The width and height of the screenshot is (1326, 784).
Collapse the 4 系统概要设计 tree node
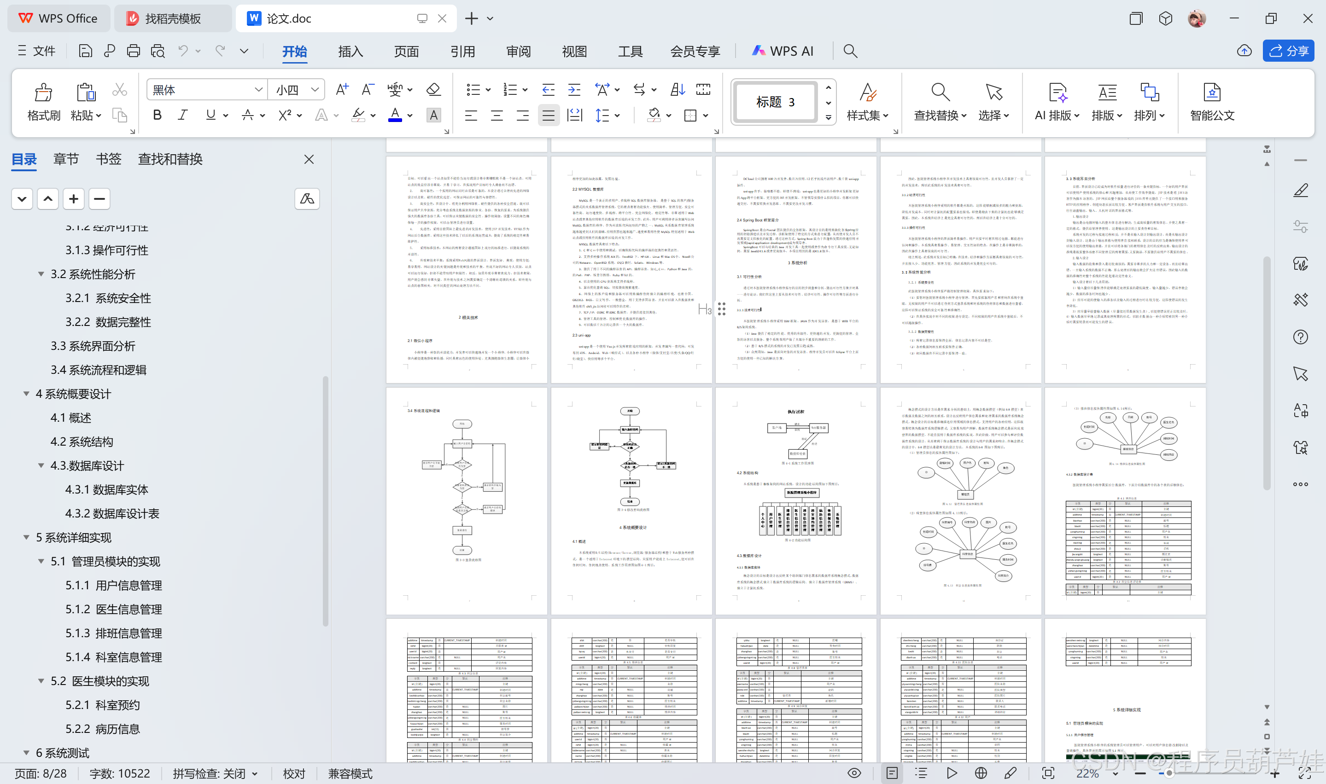[x=26, y=394]
